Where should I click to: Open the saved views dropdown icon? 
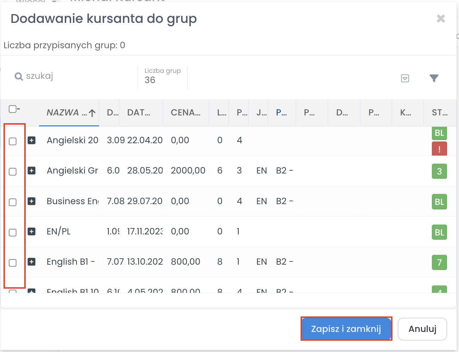point(405,78)
